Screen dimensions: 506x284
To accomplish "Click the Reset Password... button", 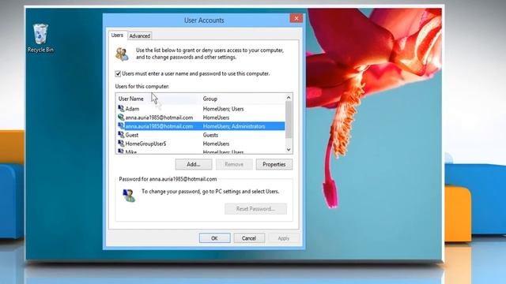I will 255,208.
